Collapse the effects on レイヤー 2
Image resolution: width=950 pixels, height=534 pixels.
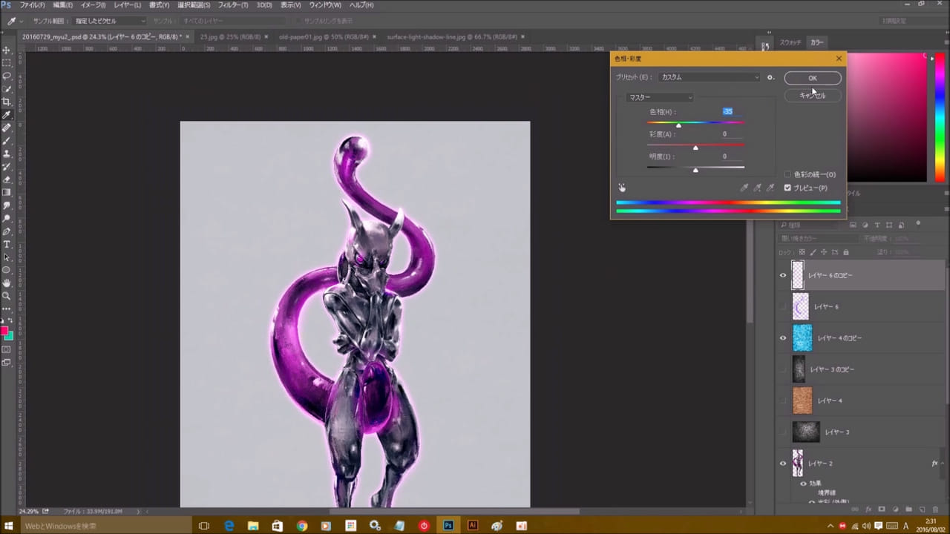point(943,464)
